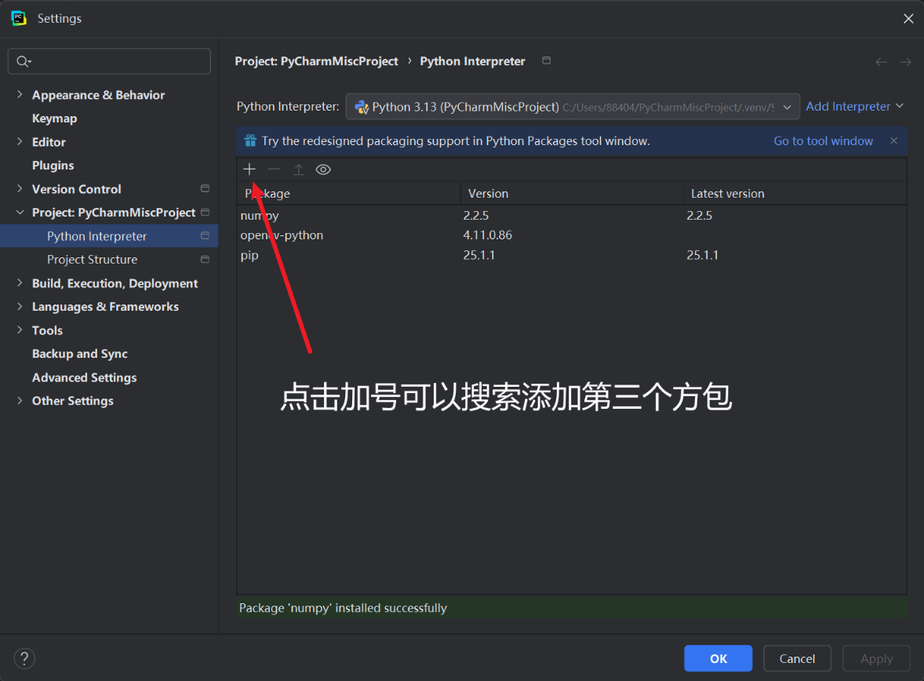Sort by the Version column header
924x681 pixels.
coord(572,193)
